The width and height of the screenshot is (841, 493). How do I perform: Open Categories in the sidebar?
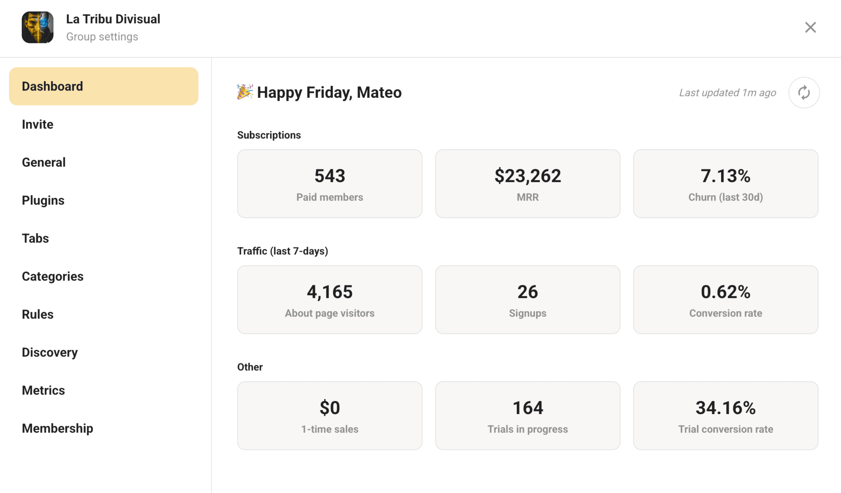point(53,277)
